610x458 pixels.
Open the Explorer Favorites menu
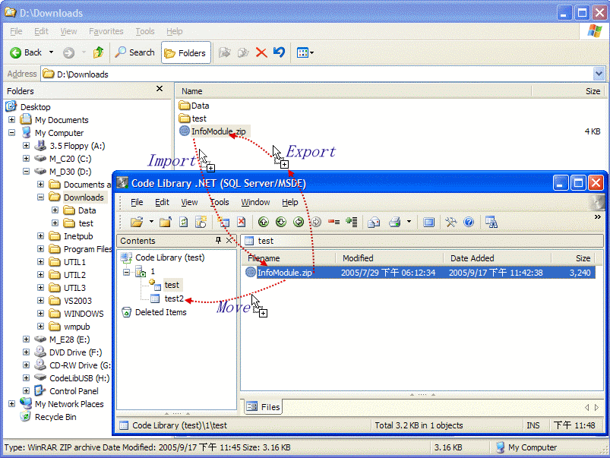click(x=106, y=31)
